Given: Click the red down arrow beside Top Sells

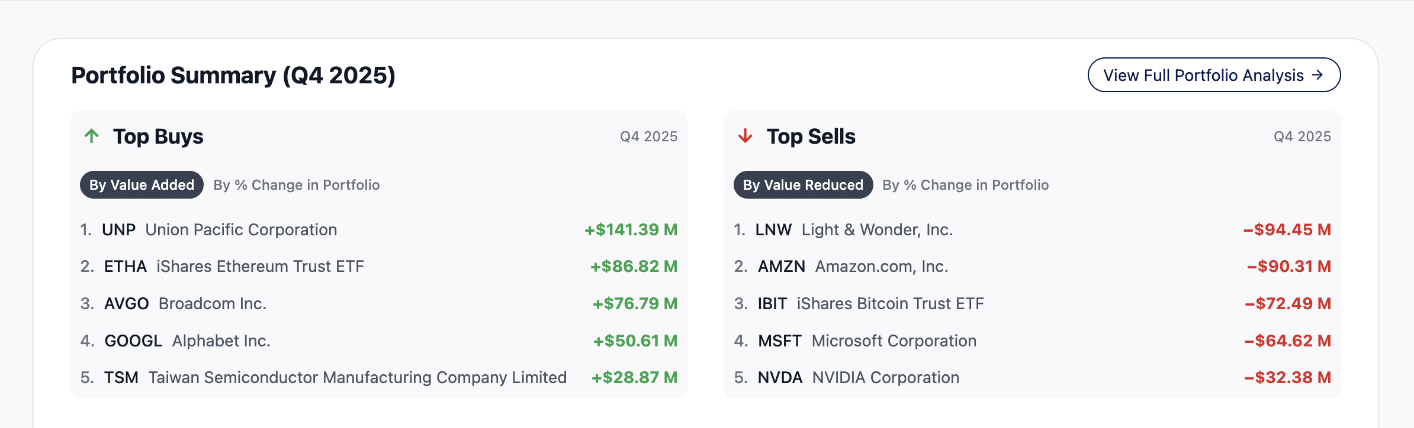Looking at the screenshot, I should [x=745, y=137].
